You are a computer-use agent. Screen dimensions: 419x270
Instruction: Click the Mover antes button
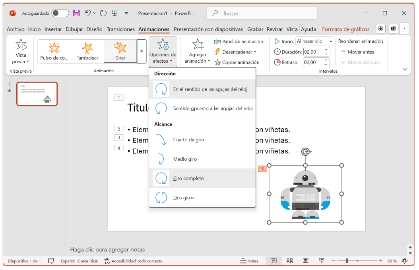pos(357,52)
